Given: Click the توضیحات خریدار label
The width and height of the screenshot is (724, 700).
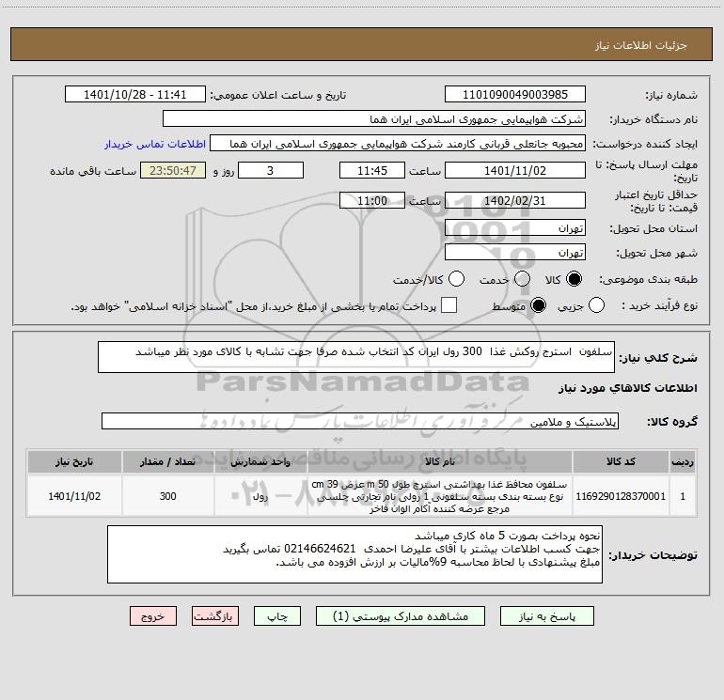Looking at the screenshot, I should (653, 555).
